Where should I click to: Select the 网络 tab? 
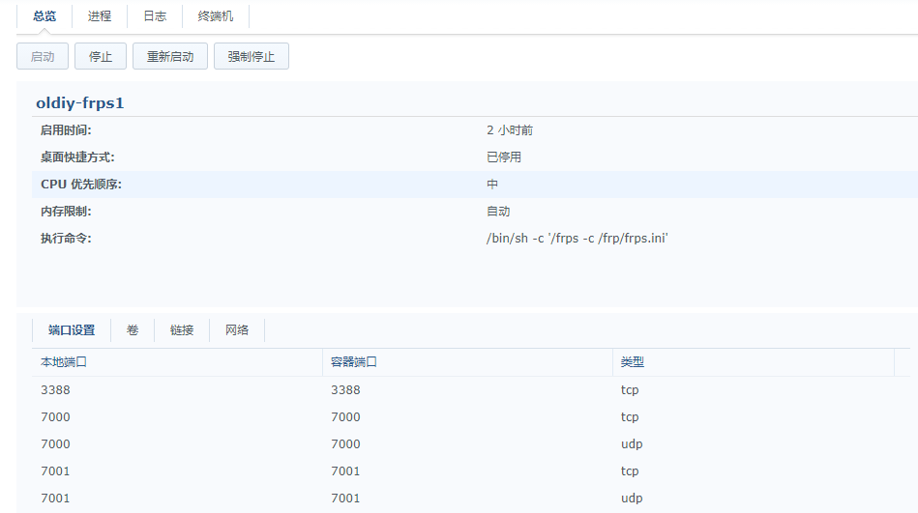(x=237, y=329)
